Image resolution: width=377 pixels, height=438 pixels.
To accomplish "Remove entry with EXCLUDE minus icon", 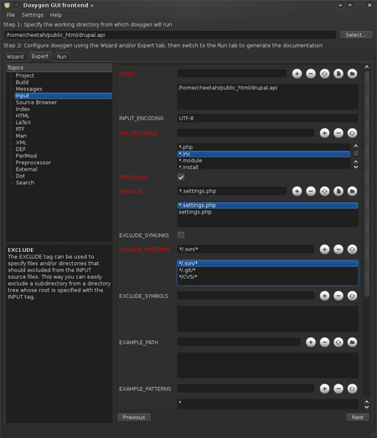I will point(311,191).
